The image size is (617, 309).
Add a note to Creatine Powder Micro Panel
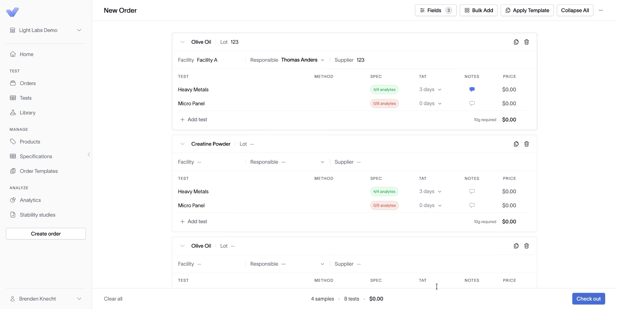pos(472,205)
